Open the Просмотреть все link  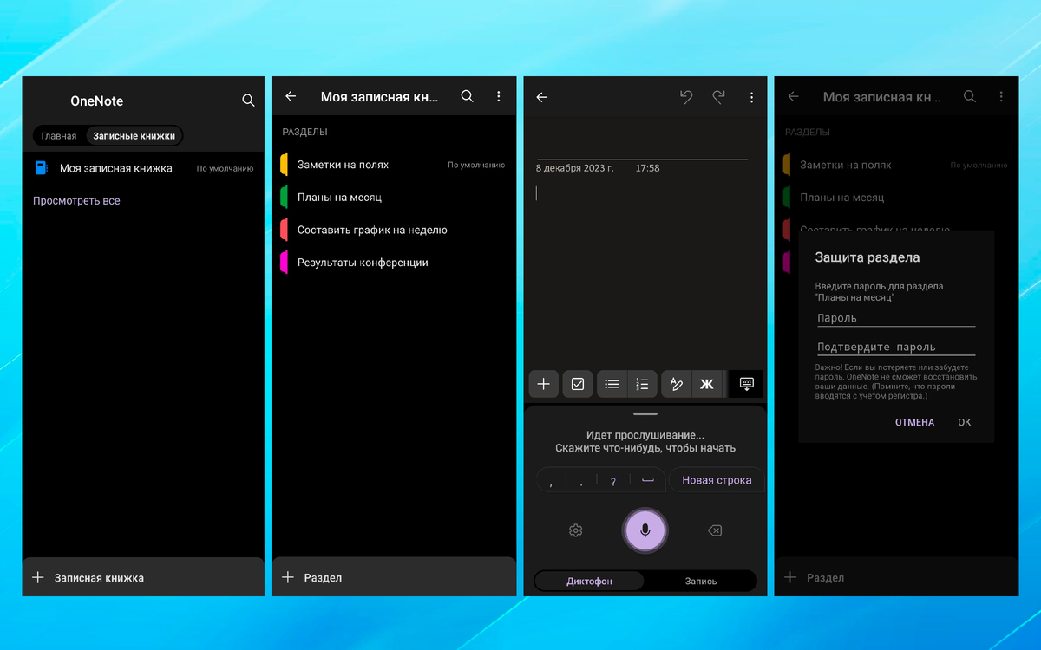coord(76,200)
